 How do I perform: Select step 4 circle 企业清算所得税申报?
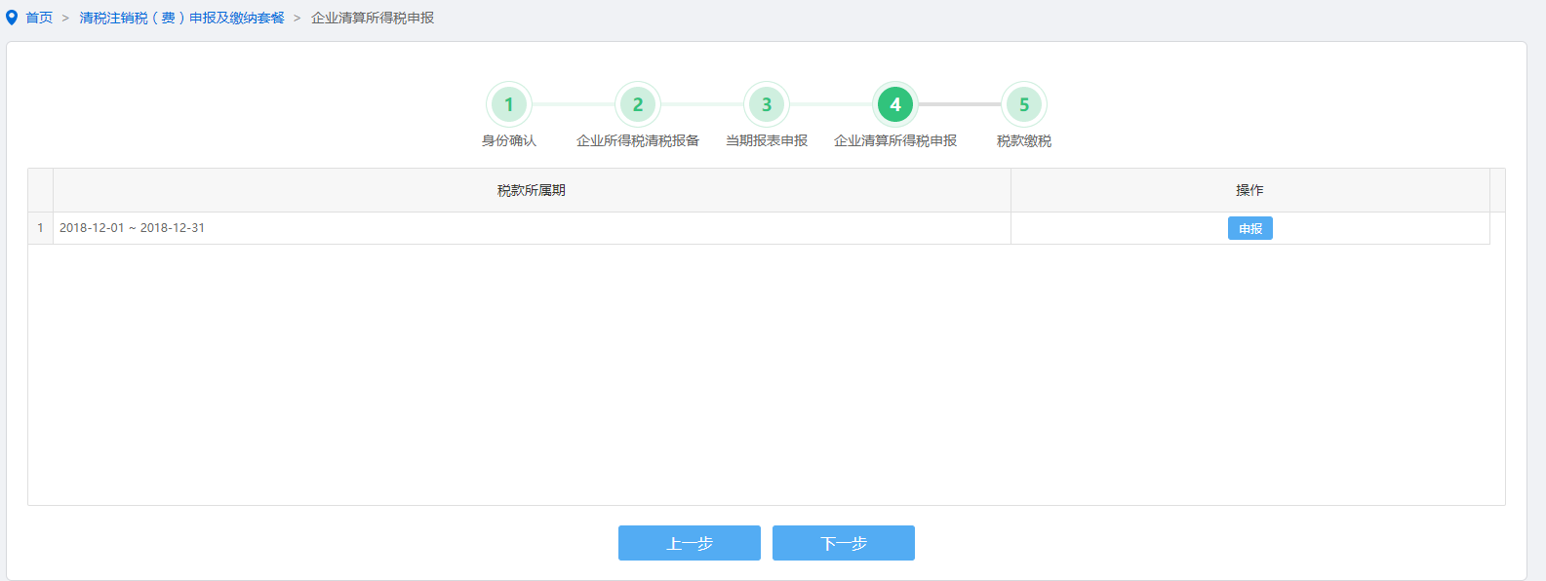(895, 104)
